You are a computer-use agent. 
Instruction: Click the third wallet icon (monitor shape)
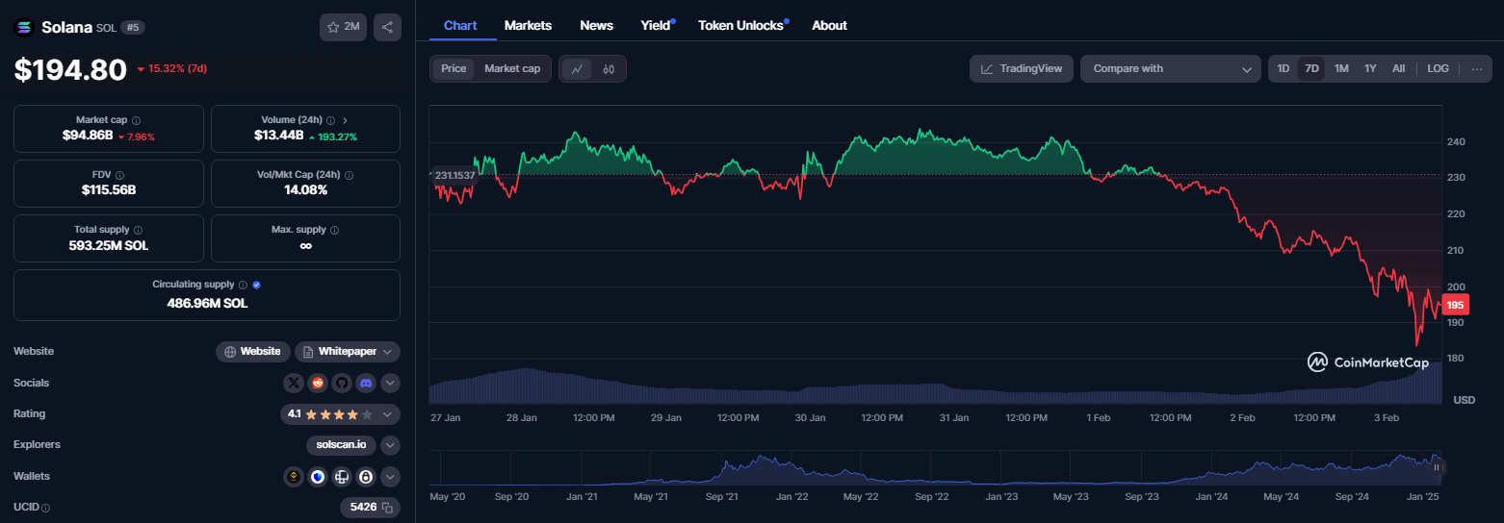pyautogui.click(x=342, y=476)
